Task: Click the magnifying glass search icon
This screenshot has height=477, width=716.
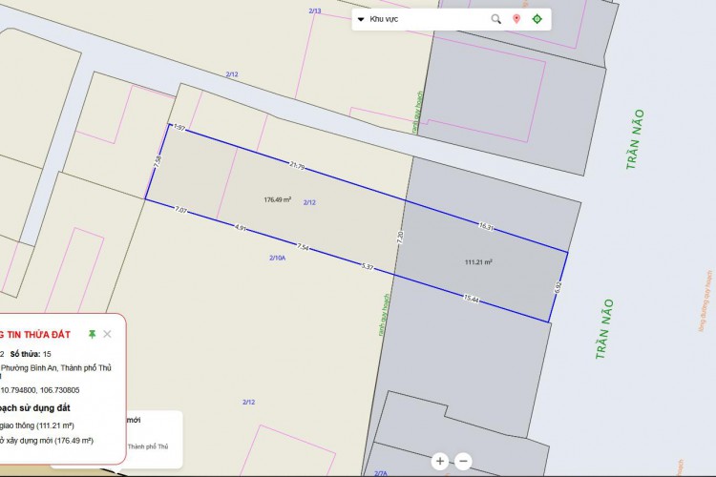Action: pos(495,19)
